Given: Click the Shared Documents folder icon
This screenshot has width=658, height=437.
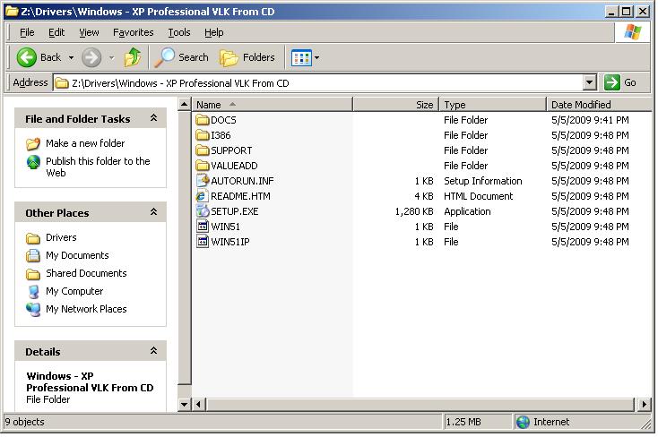Looking at the screenshot, I should [33, 274].
